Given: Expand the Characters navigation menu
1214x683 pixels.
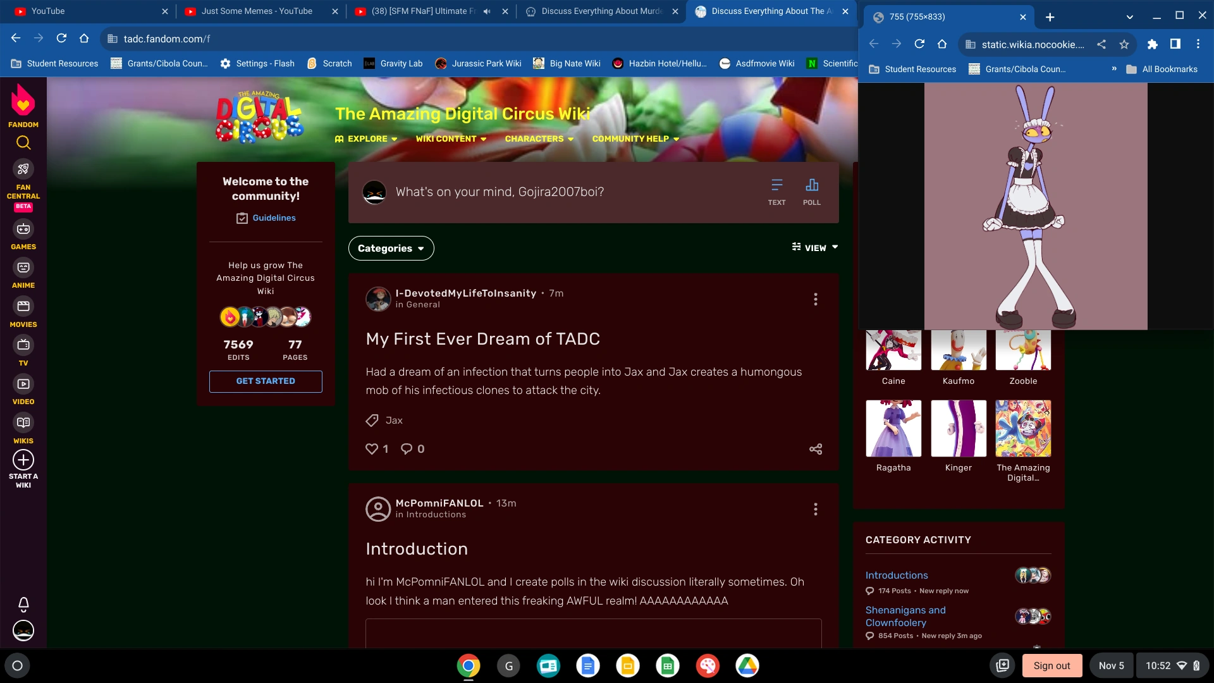Looking at the screenshot, I should [x=539, y=139].
